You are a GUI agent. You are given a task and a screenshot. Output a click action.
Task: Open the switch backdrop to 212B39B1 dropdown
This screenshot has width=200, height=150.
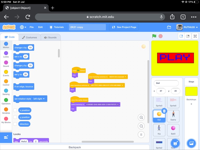click(102, 104)
